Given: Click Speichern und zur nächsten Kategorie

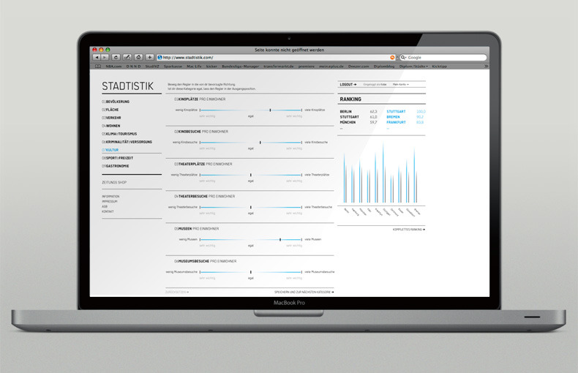Looking at the screenshot, I should (x=304, y=292).
